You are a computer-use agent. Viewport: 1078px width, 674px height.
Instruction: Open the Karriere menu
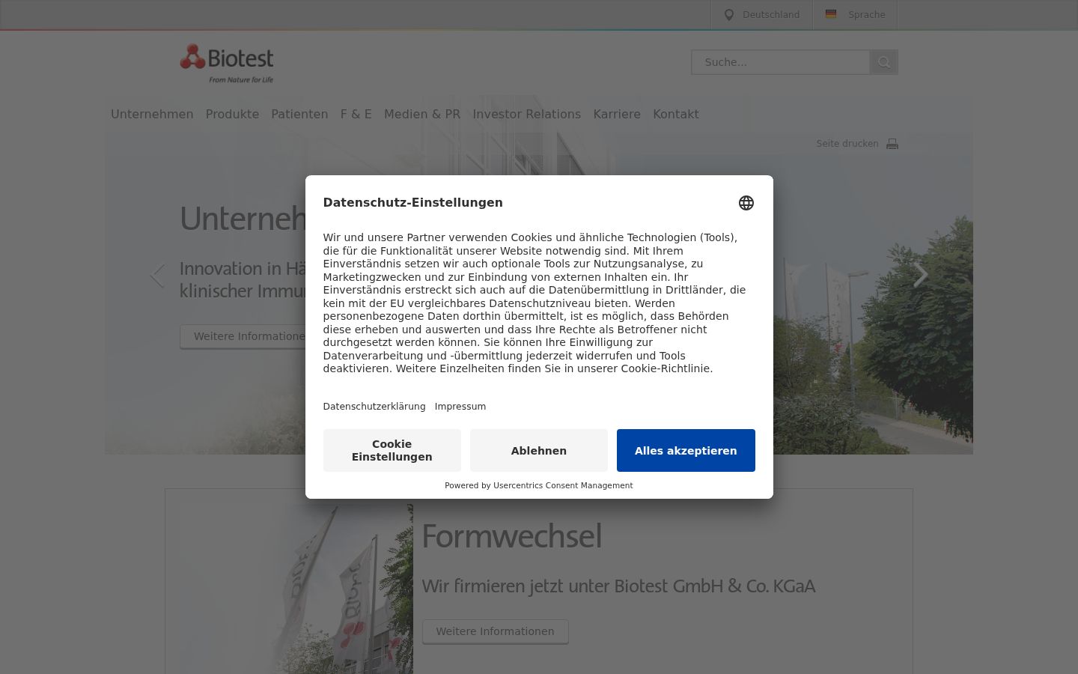coord(617,114)
